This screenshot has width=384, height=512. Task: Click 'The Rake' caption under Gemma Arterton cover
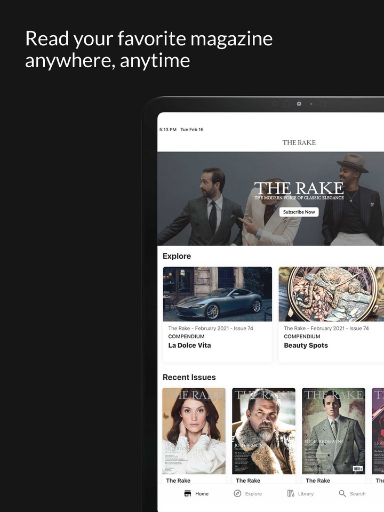point(178,481)
